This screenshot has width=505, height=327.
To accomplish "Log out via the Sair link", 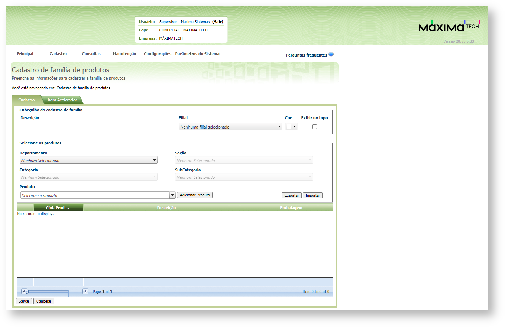I will pos(218,22).
